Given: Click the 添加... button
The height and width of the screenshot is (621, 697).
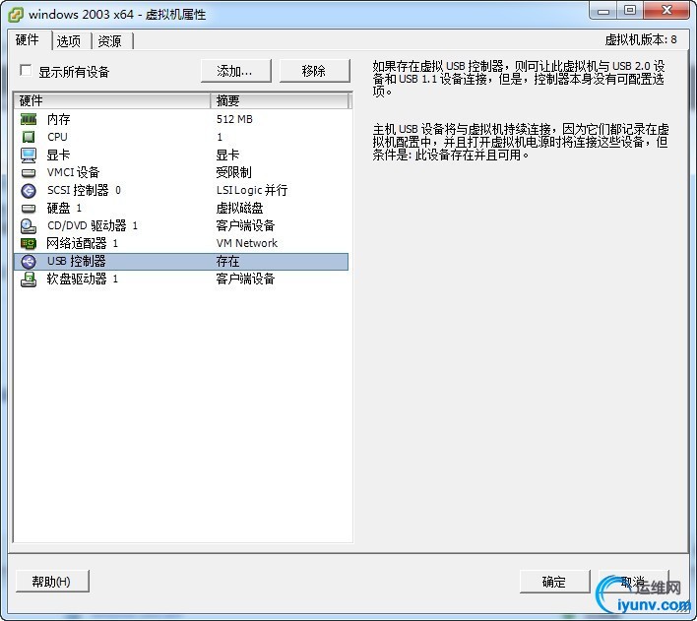Looking at the screenshot, I should [235, 71].
